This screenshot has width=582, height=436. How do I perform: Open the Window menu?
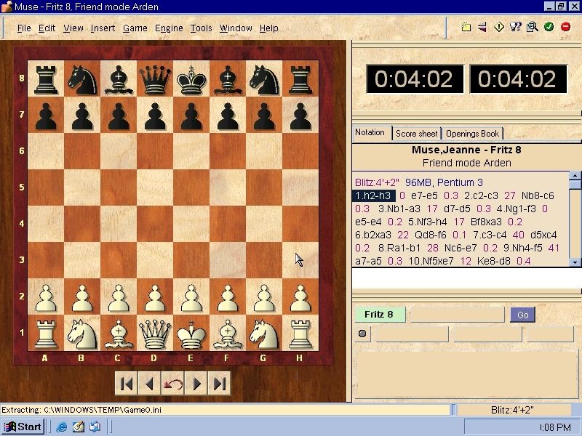(236, 28)
